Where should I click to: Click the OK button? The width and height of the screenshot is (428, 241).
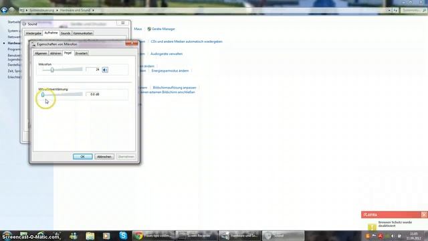point(83,157)
